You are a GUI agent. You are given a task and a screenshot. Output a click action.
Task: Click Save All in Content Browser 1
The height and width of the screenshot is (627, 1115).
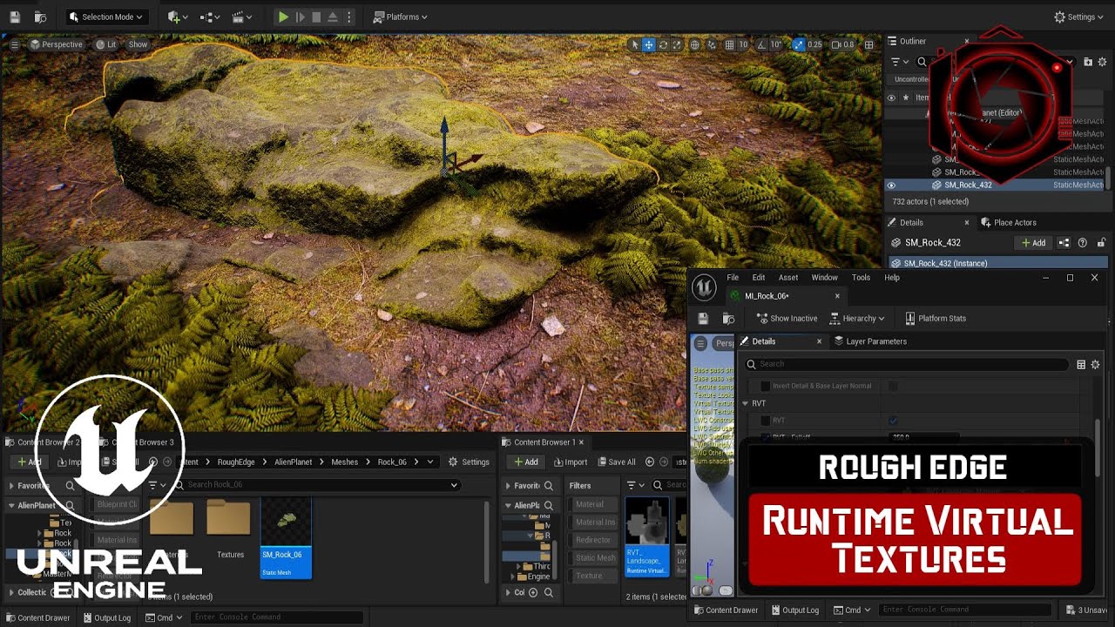616,462
